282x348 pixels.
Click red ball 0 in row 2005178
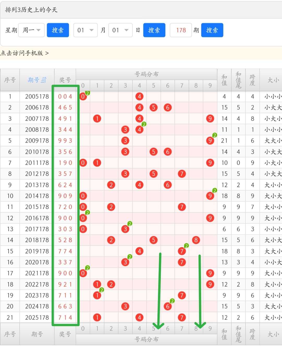[83, 96]
